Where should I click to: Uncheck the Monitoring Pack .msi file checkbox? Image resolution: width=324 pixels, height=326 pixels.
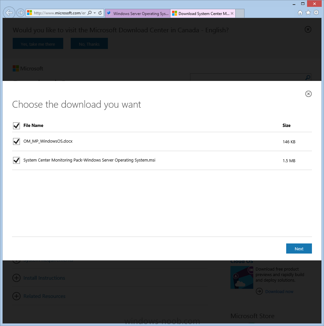click(16, 160)
